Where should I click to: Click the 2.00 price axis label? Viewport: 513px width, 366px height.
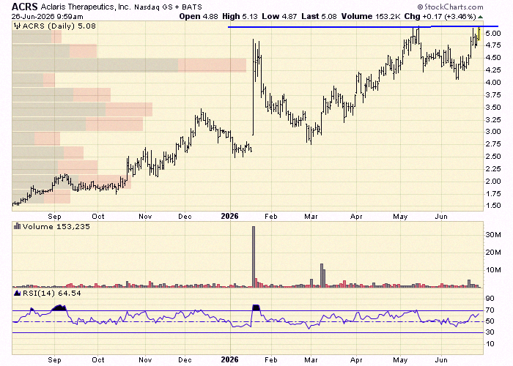(493, 182)
